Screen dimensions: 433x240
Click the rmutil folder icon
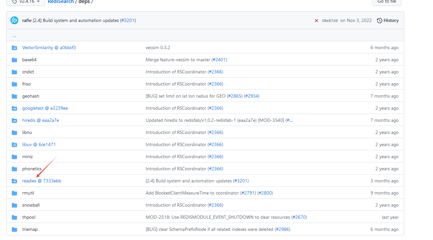14,193
